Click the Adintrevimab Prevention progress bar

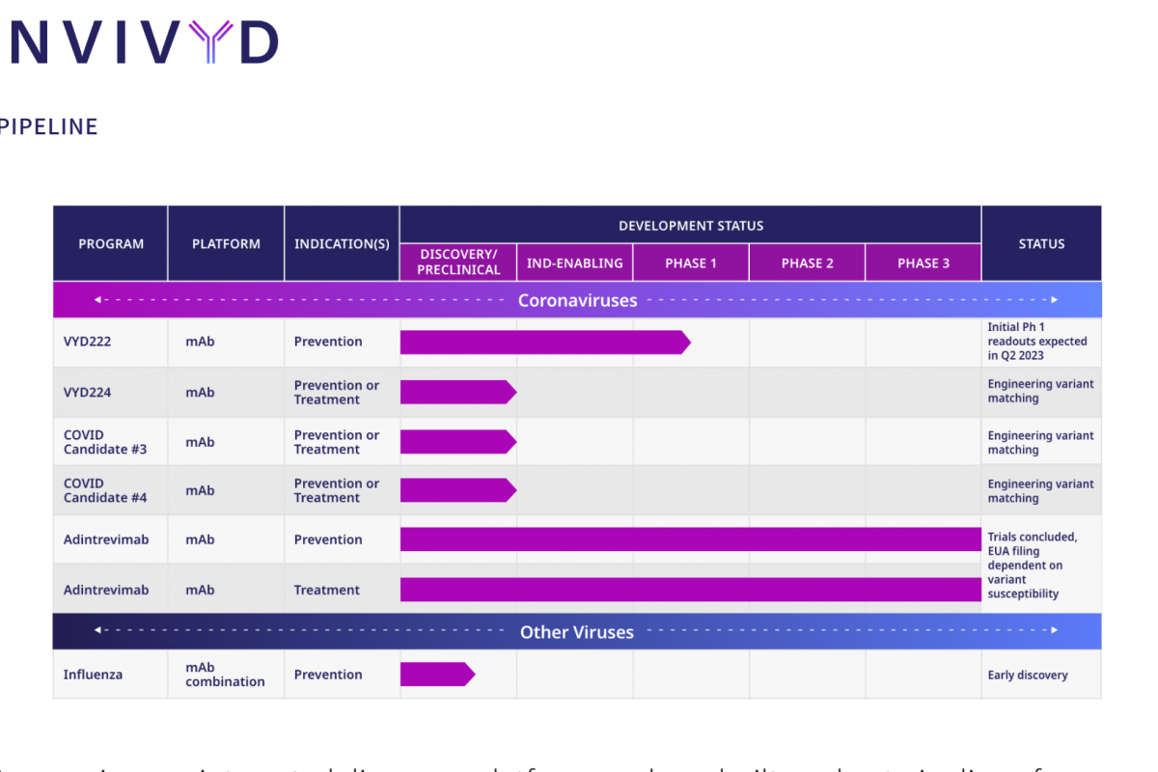click(x=690, y=539)
